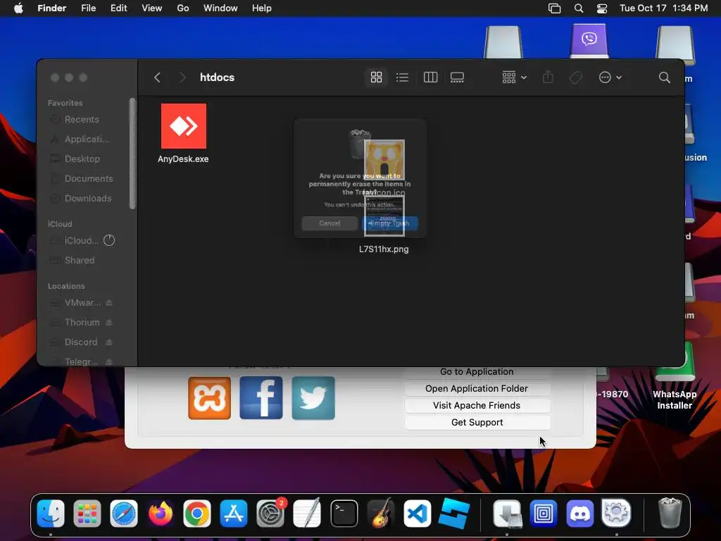Click the Share toolbar icon
Viewport: 721px width, 541px height.
click(548, 77)
